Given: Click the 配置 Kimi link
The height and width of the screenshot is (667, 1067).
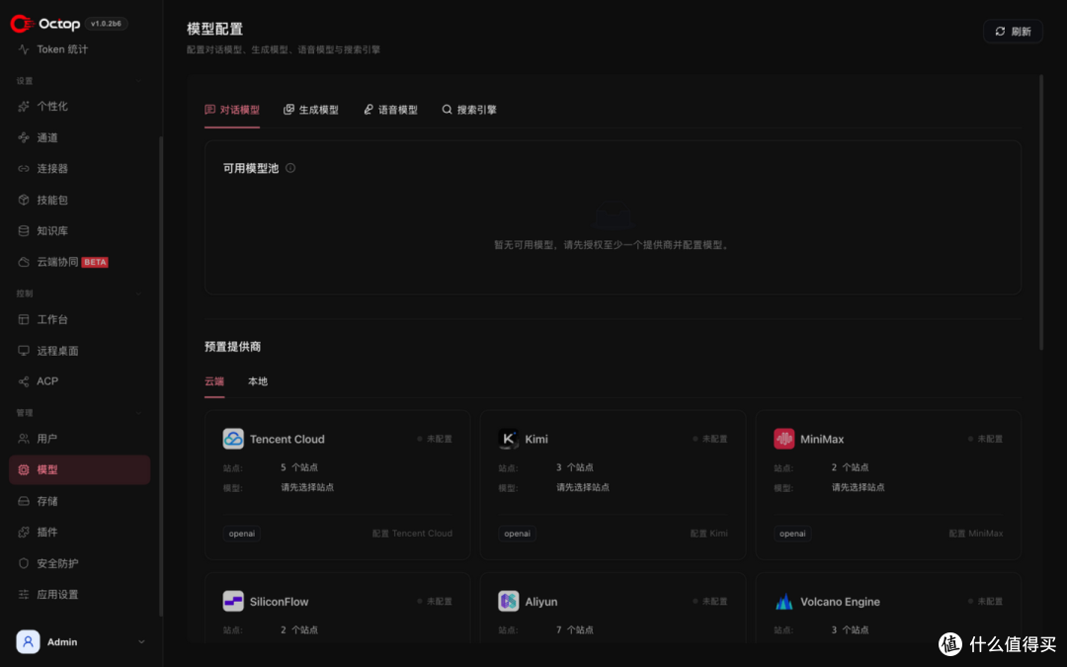Looking at the screenshot, I should 709,534.
